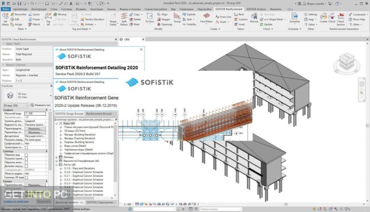
Task: Select the Bent fabric tool
Action: (239, 14)
